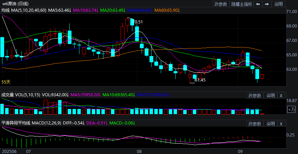Select the orange MA60:65.90 legend label

[167, 10]
